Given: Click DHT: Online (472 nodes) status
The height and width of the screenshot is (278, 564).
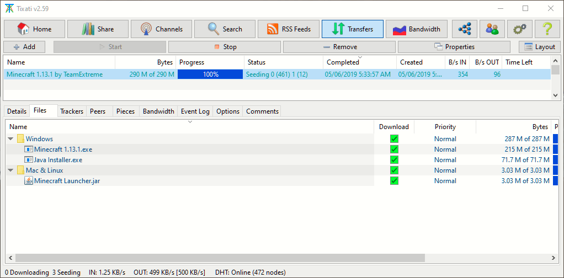Looking at the screenshot, I should 251,272.
